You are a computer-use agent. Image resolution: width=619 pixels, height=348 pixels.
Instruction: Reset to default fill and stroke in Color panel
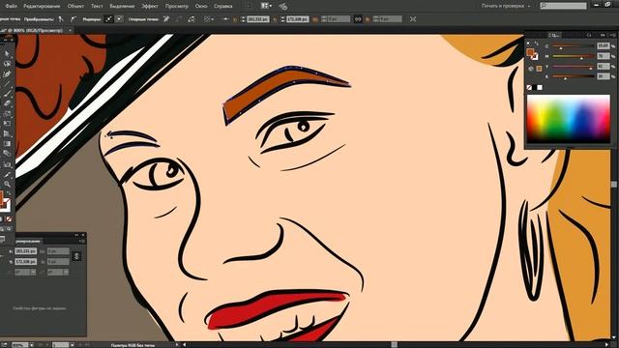[x=529, y=43]
